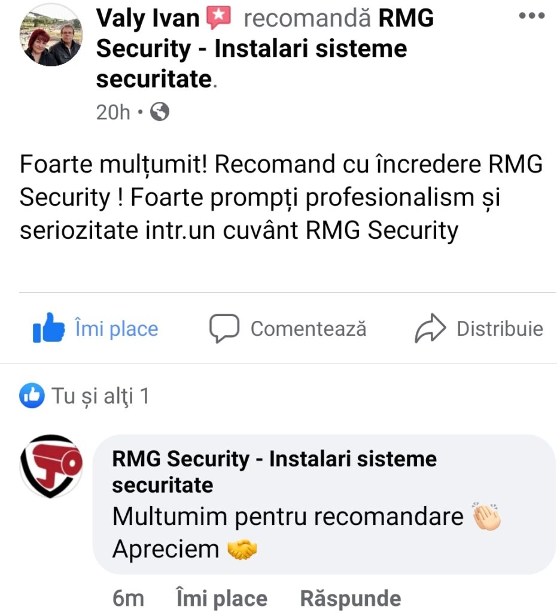This screenshot has width=557, height=613.
Task: Click the share arrow icon
Action: (x=430, y=328)
